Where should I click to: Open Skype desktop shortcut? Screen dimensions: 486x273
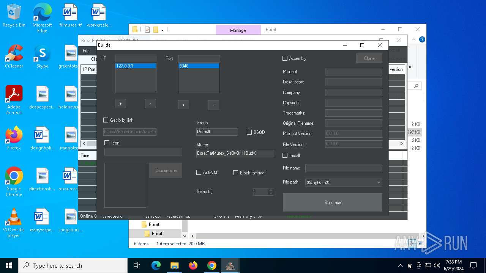tap(42, 56)
